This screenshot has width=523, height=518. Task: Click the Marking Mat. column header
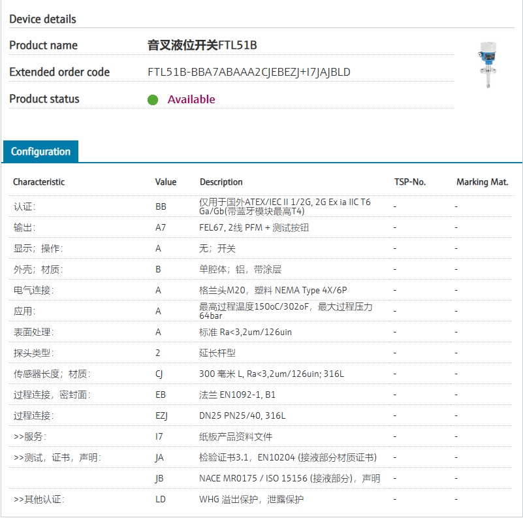coord(482,182)
